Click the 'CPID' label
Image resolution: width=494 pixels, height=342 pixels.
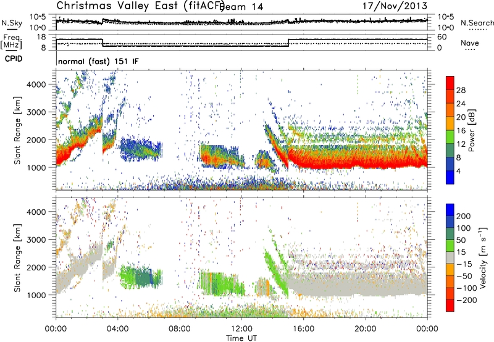pos(14,59)
